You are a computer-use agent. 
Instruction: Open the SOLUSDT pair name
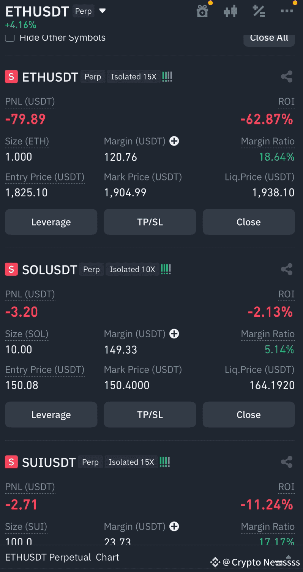tap(50, 270)
